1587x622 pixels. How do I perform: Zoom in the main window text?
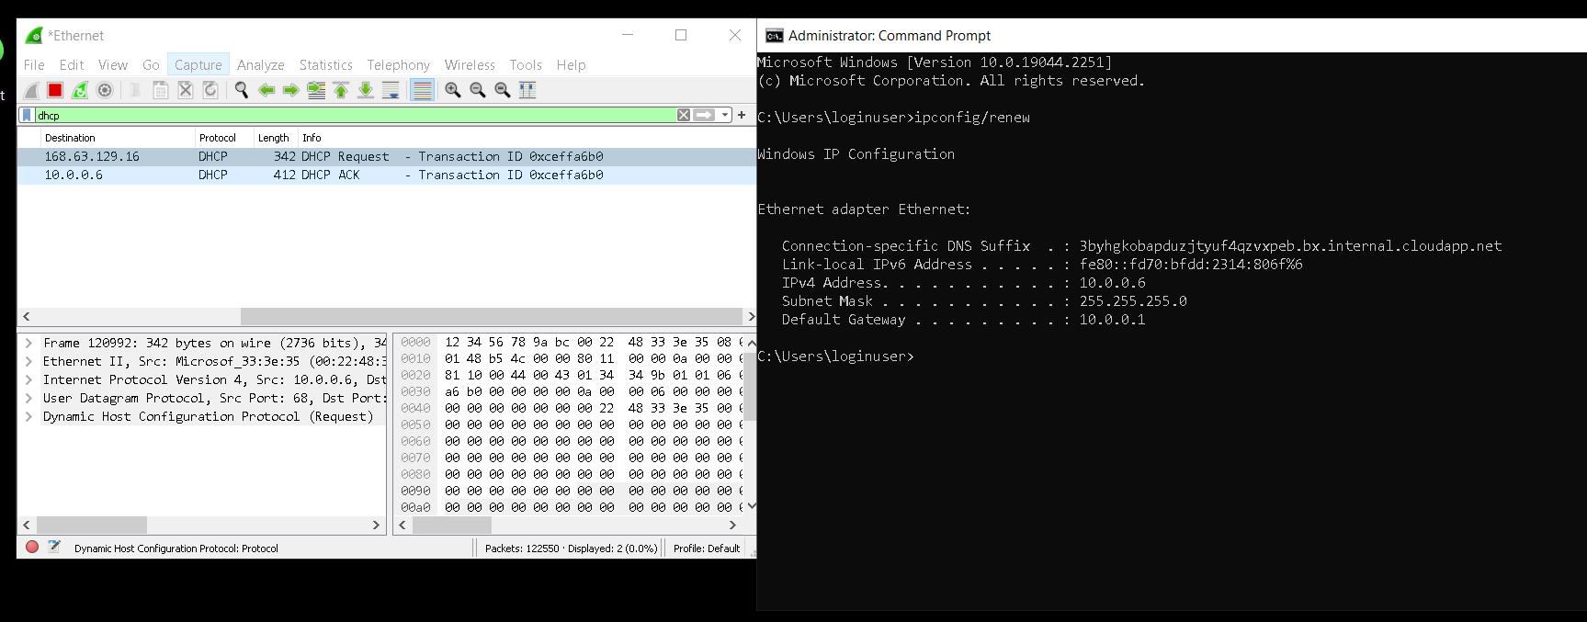click(x=453, y=90)
